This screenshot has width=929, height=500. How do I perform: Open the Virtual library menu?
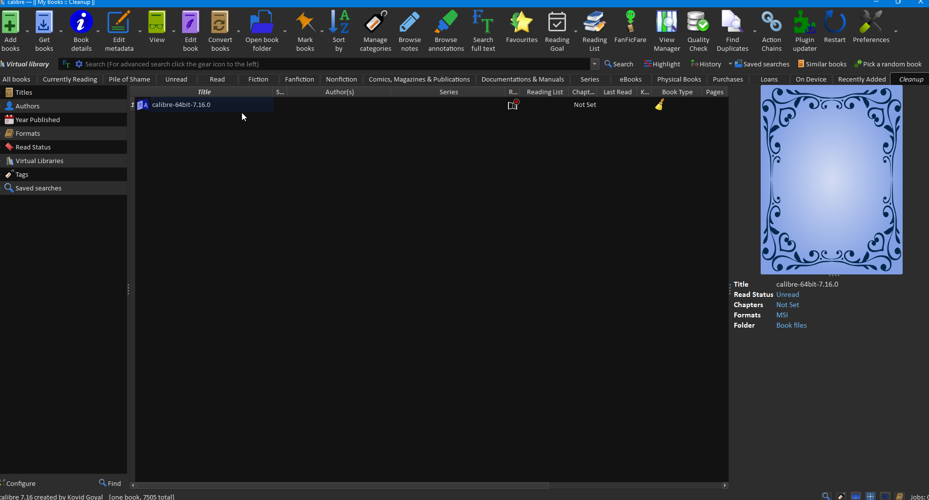[25, 64]
